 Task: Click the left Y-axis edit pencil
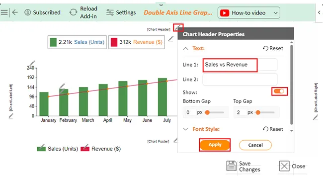click(x=32, y=63)
